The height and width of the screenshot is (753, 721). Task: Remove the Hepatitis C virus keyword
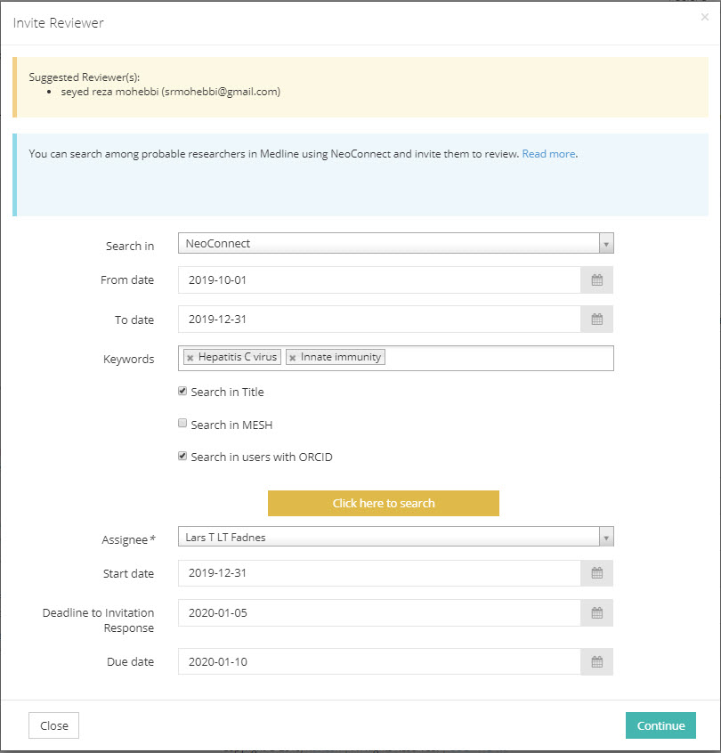(190, 358)
